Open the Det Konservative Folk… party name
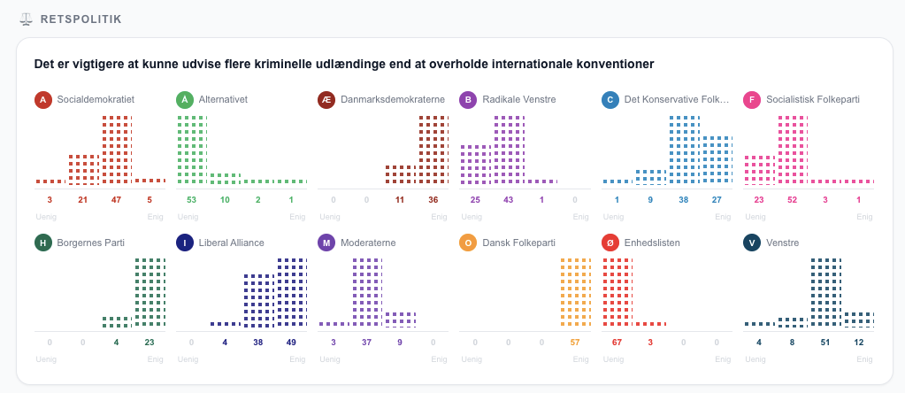 click(x=677, y=100)
